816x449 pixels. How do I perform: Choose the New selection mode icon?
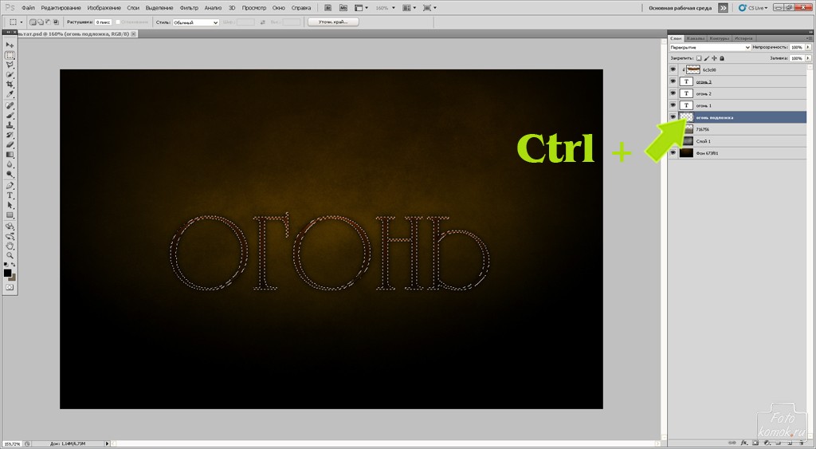[33, 22]
